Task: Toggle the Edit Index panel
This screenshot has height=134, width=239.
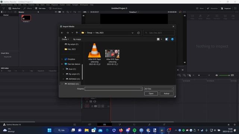Action: (x=40, y=8)
